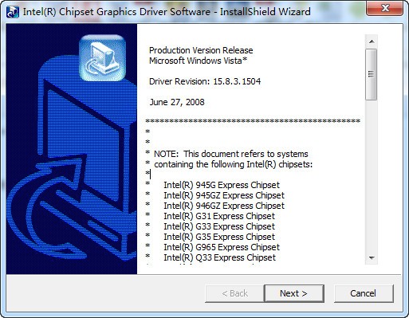Click the blue computer installer icon
This screenshot has height=318, width=409.
[x=102, y=58]
